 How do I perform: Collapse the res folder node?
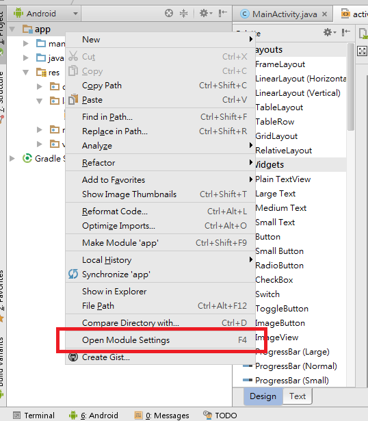click(x=26, y=73)
